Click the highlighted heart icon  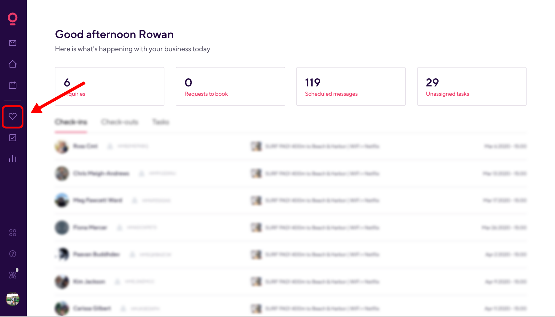click(x=12, y=116)
